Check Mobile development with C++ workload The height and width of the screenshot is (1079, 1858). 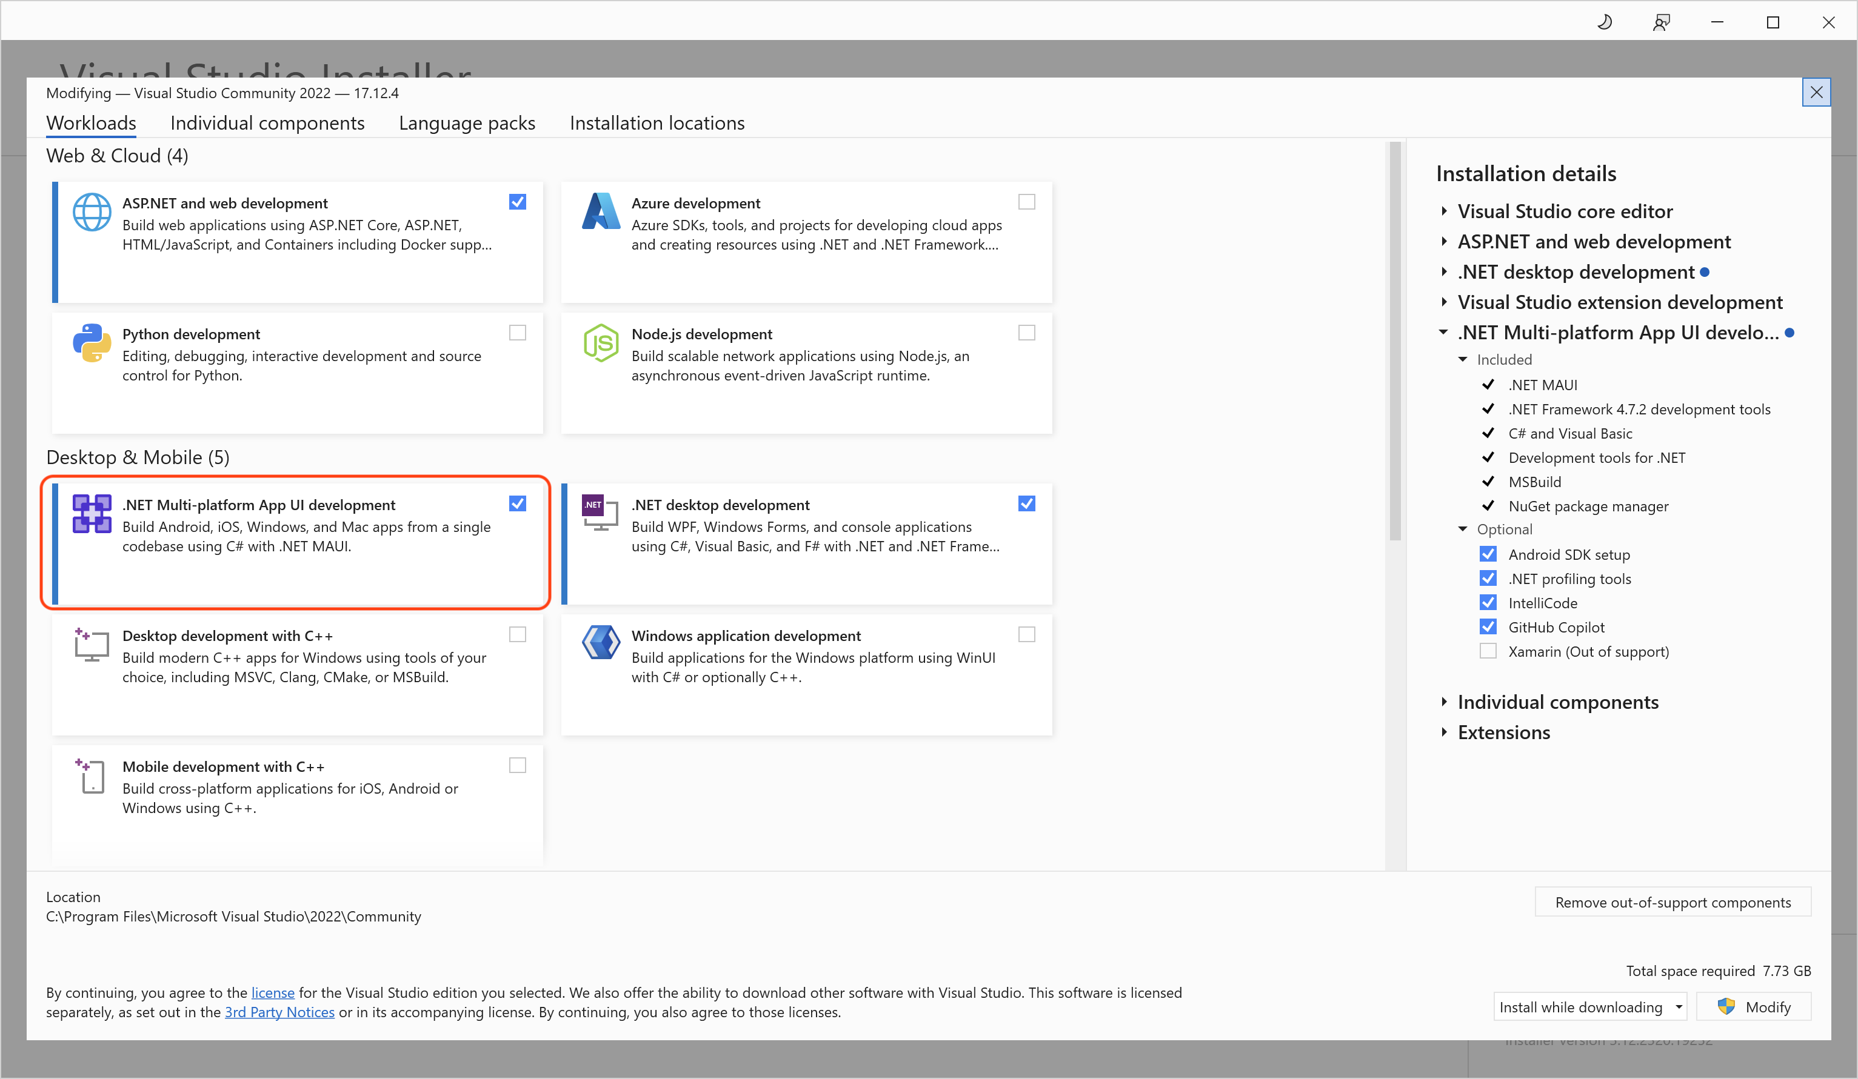pos(518,766)
